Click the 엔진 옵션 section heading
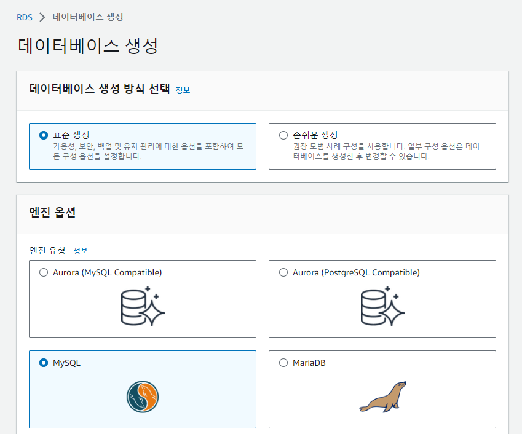Viewport: 522px width, 434px height. [52, 212]
